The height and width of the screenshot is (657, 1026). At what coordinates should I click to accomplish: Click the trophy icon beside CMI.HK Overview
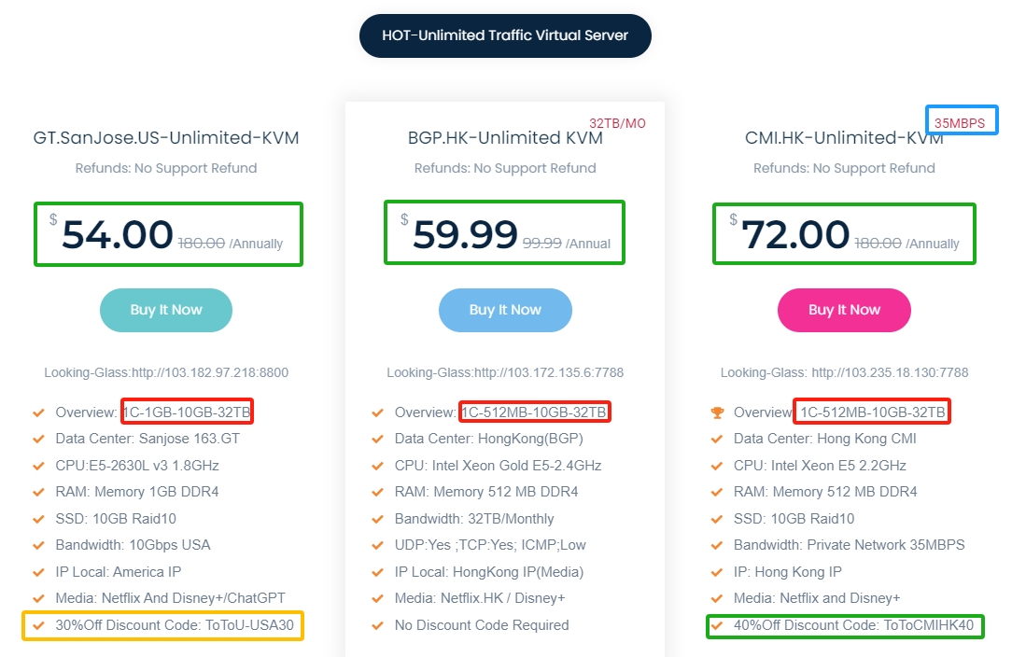tap(717, 412)
